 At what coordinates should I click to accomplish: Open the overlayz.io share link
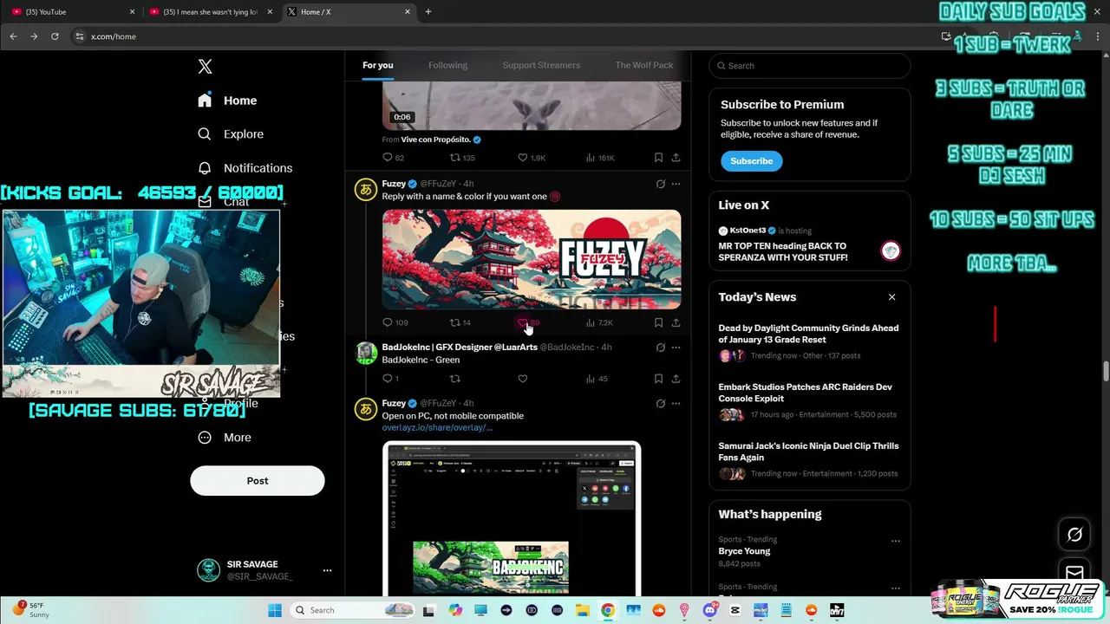437,427
